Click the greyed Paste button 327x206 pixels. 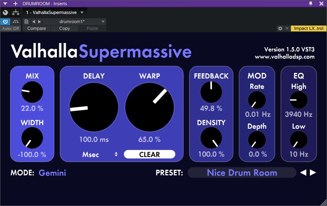point(92,28)
